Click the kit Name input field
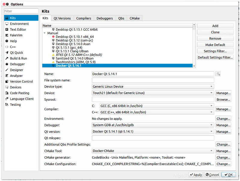 (153, 74)
